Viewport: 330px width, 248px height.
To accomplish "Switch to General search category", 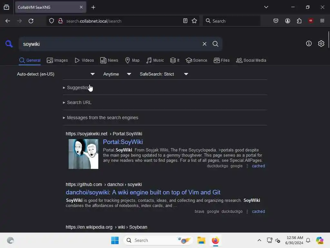I will point(30,60).
